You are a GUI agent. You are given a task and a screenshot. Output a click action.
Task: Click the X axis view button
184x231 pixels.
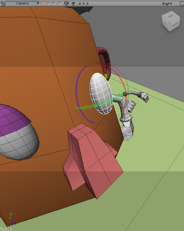80,4
